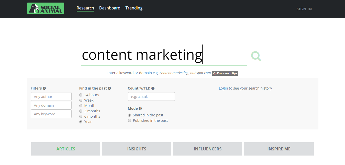
Task: Pick the 6 months radio option
Action: point(81,116)
